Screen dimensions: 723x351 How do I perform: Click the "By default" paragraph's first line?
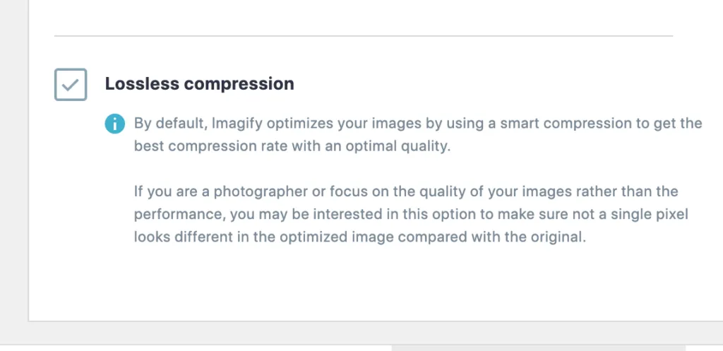coord(418,124)
